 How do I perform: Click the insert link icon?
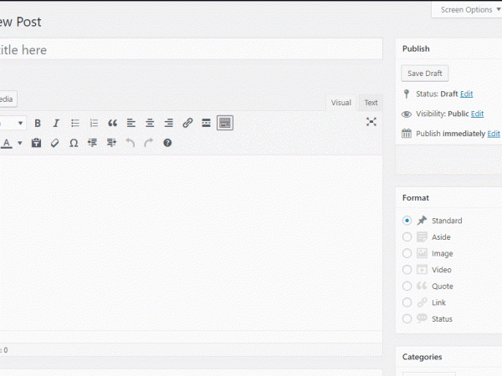click(x=187, y=123)
